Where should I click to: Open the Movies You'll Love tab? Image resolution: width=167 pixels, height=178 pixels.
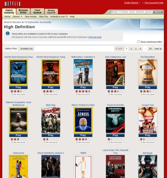[x=51, y=11]
